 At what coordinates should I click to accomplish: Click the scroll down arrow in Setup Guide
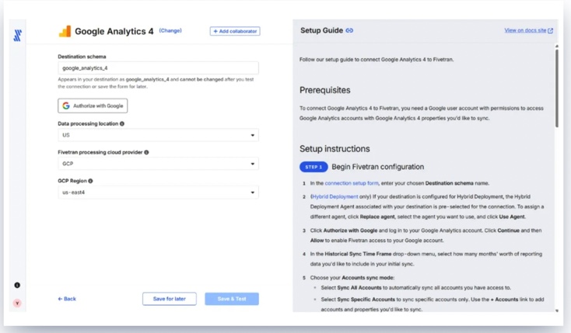557,310
